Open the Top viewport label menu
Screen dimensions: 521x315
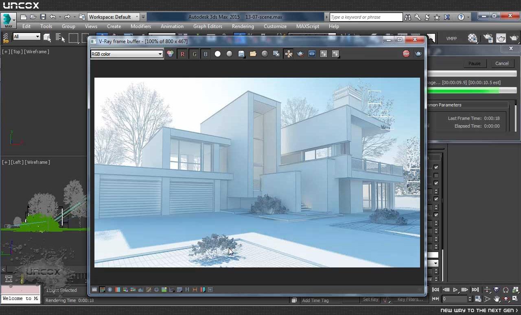[x=17, y=52]
